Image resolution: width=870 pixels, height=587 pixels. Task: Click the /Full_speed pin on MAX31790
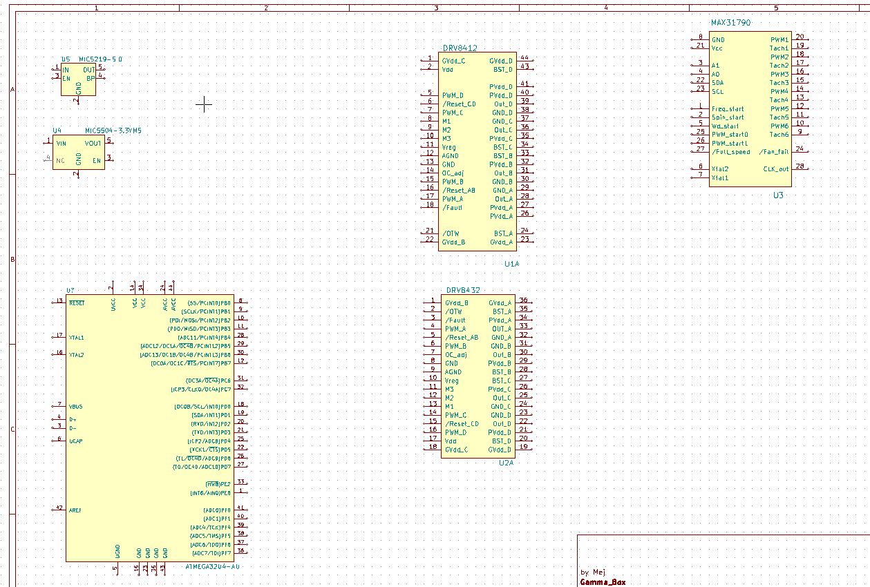pyautogui.click(x=730, y=152)
